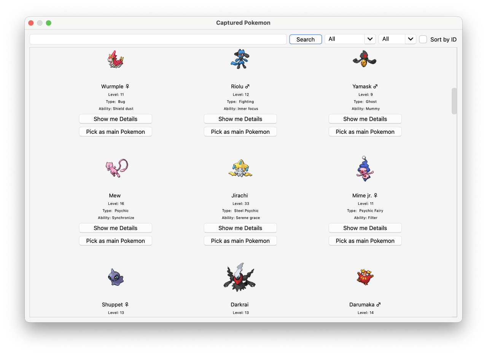Viewport: 487px width, 355px height.
Task: Expand the second All filter dropdown
Action: (x=397, y=39)
